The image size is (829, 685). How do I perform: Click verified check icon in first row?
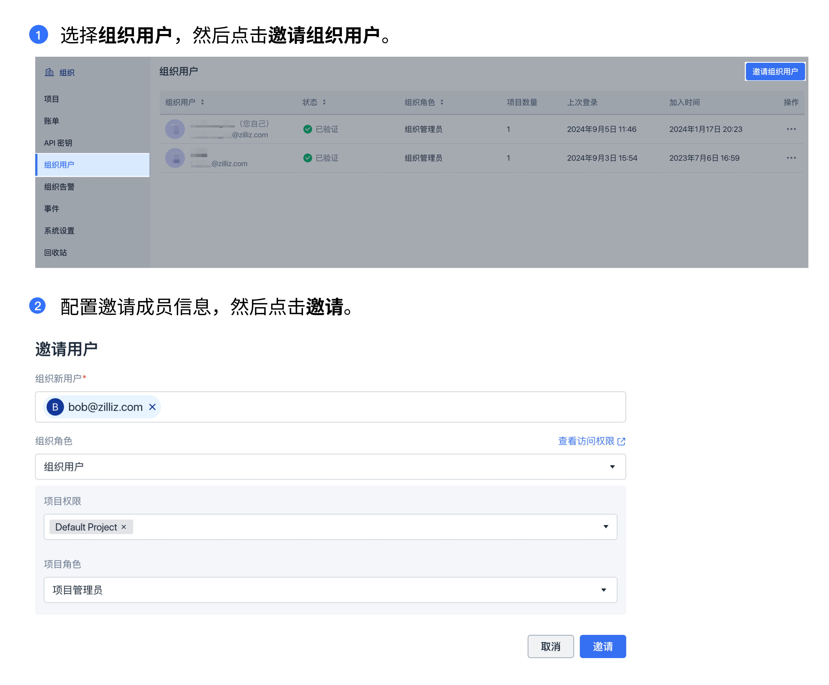click(308, 129)
